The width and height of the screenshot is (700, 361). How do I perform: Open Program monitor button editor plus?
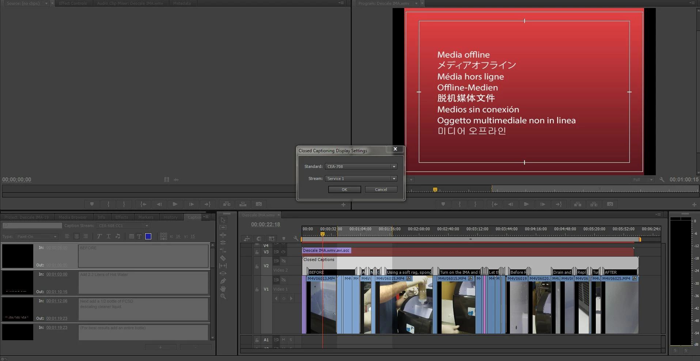(x=694, y=205)
